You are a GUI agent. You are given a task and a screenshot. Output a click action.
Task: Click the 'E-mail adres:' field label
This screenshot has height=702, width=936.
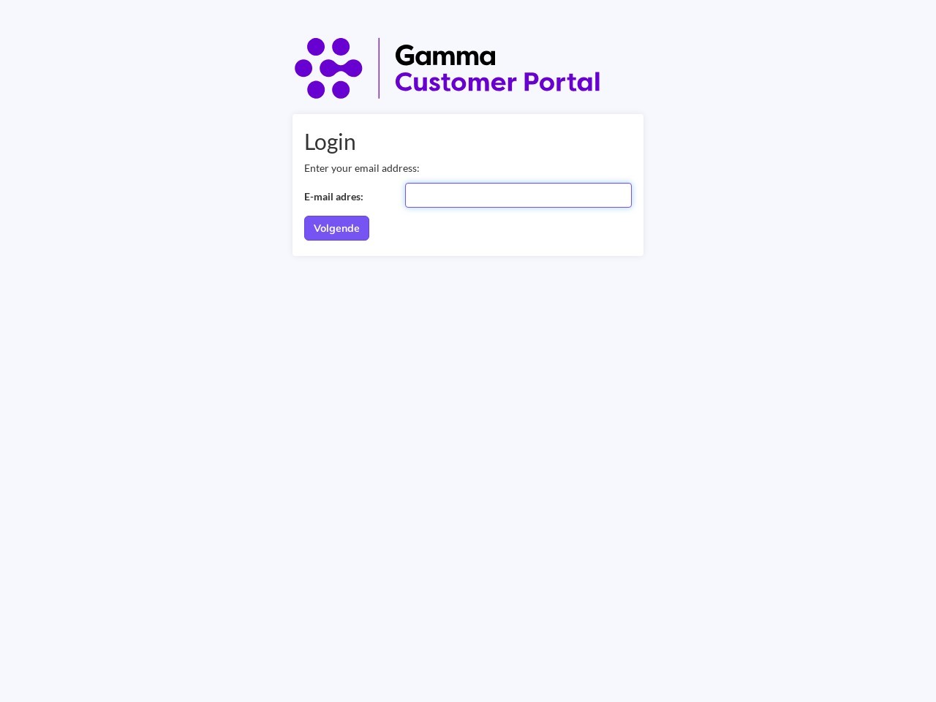pos(333,197)
